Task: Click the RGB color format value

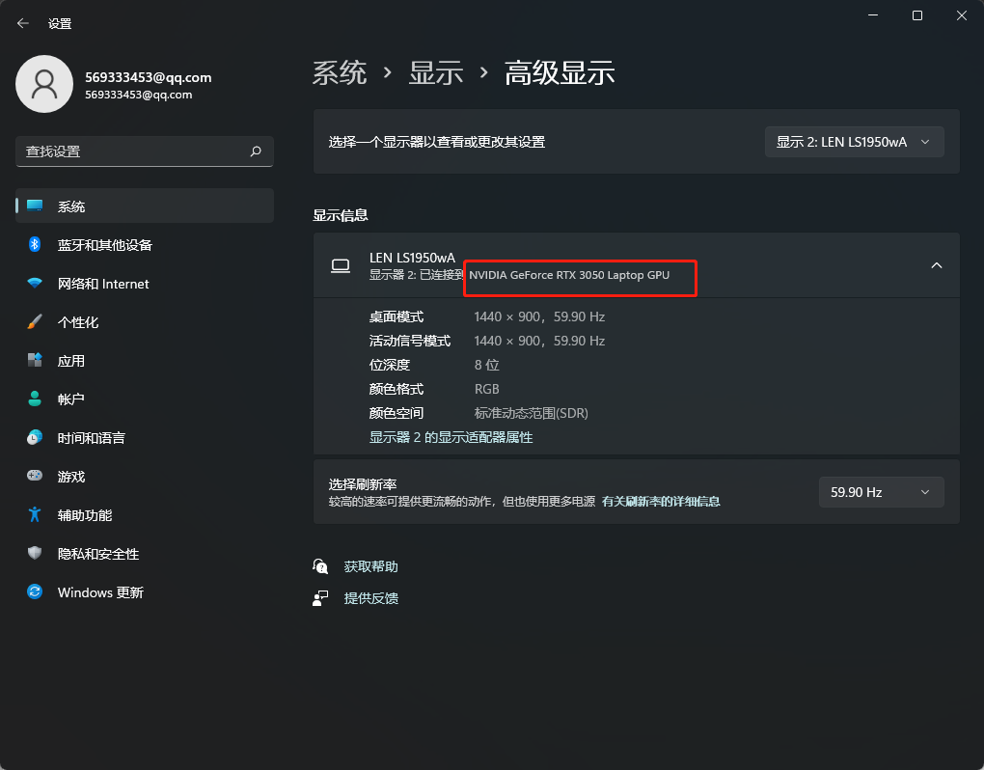Action: 486,389
